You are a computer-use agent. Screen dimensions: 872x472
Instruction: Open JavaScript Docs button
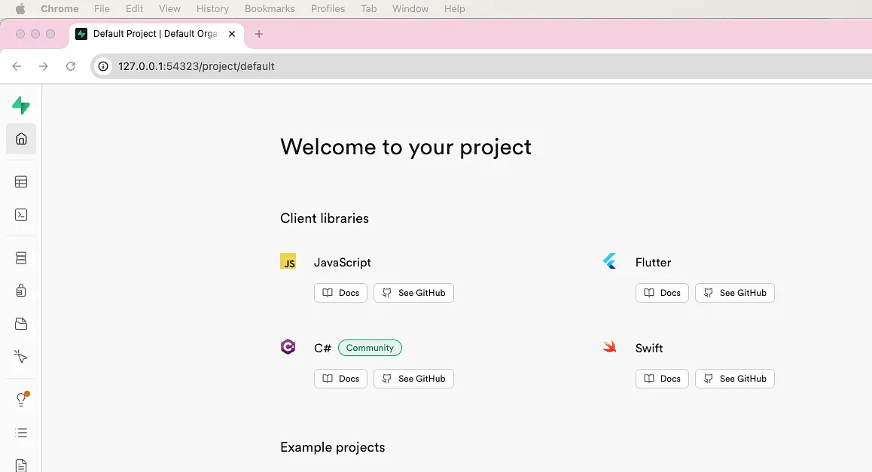(340, 293)
